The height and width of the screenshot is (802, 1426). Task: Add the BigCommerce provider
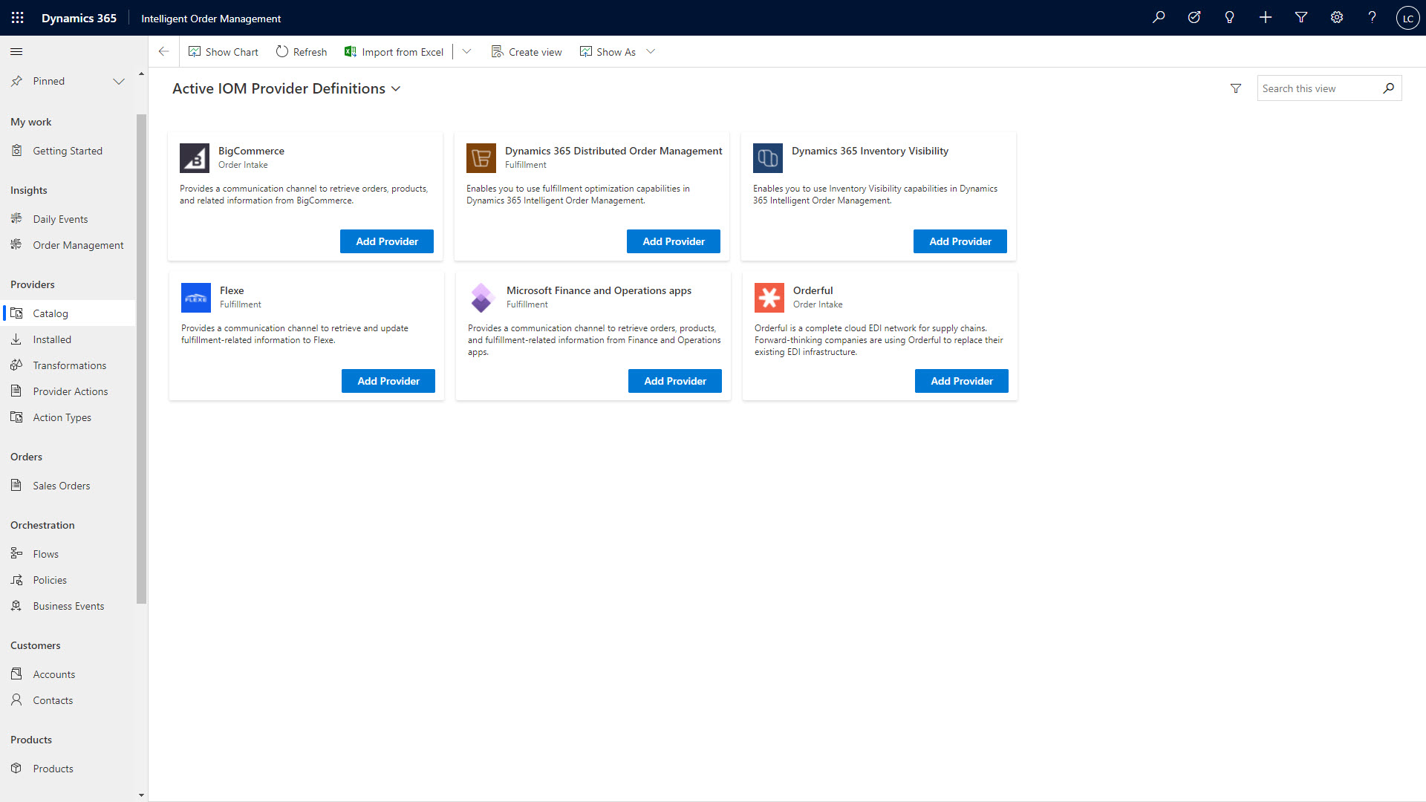pos(387,241)
